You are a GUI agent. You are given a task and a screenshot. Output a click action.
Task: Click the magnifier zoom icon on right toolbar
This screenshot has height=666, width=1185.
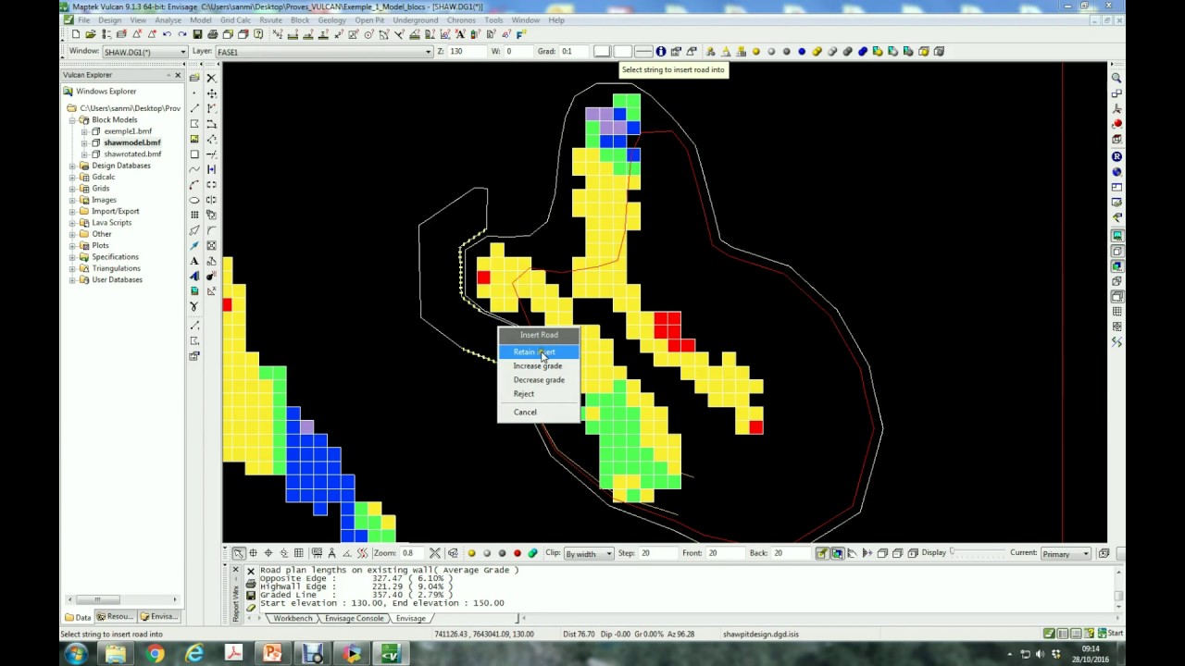(1116, 78)
